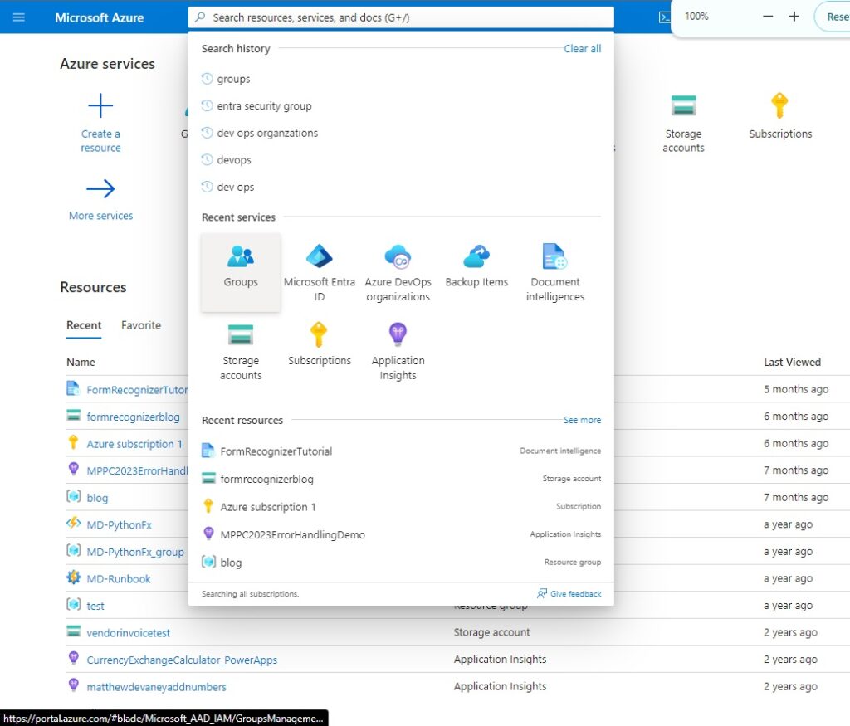Viewport: 850px width, 726px height.
Task: Select 'dev ops organzations' search history entry
Action: (x=267, y=134)
